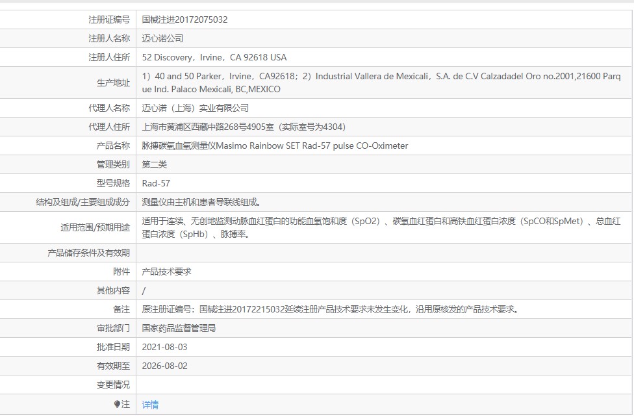Click the 产品储存条件及有效期 label
This screenshot has height=419, width=634.
(88, 253)
